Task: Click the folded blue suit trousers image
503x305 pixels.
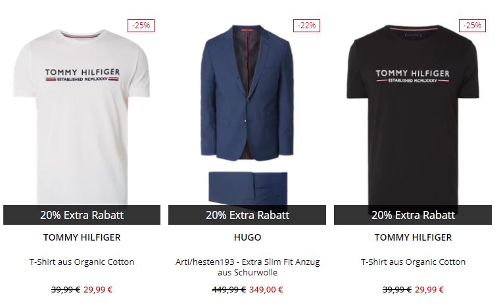Action: point(248,188)
